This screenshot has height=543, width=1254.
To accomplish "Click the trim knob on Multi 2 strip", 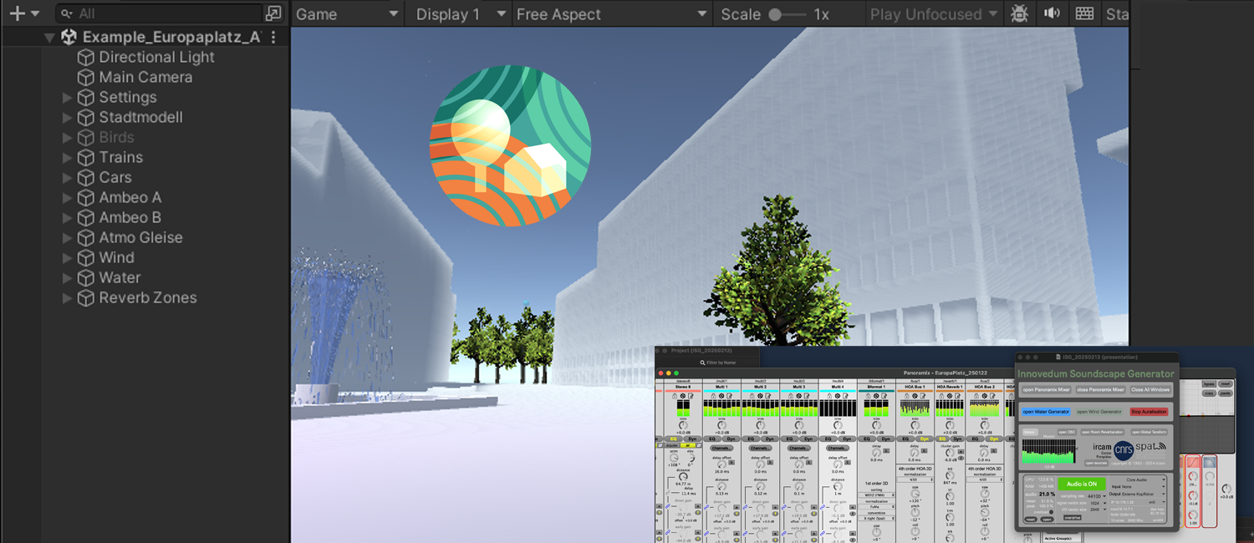I will [x=760, y=425].
